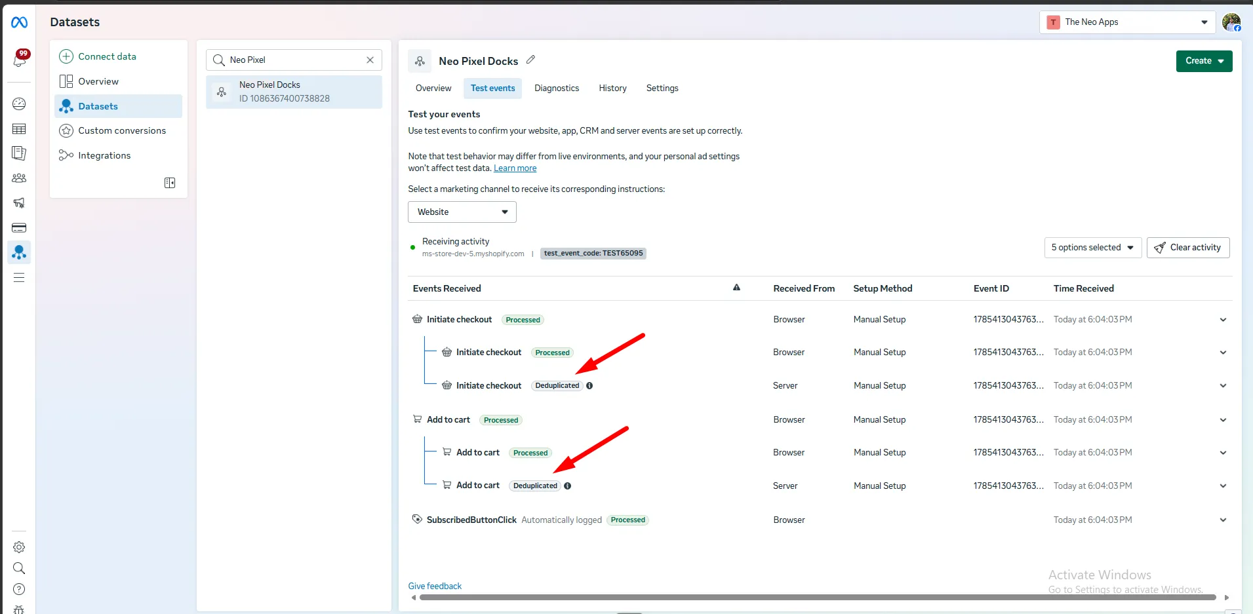Select Datasets in side navigation
Image resolution: width=1253 pixels, height=614 pixels.
pos(119,106)
